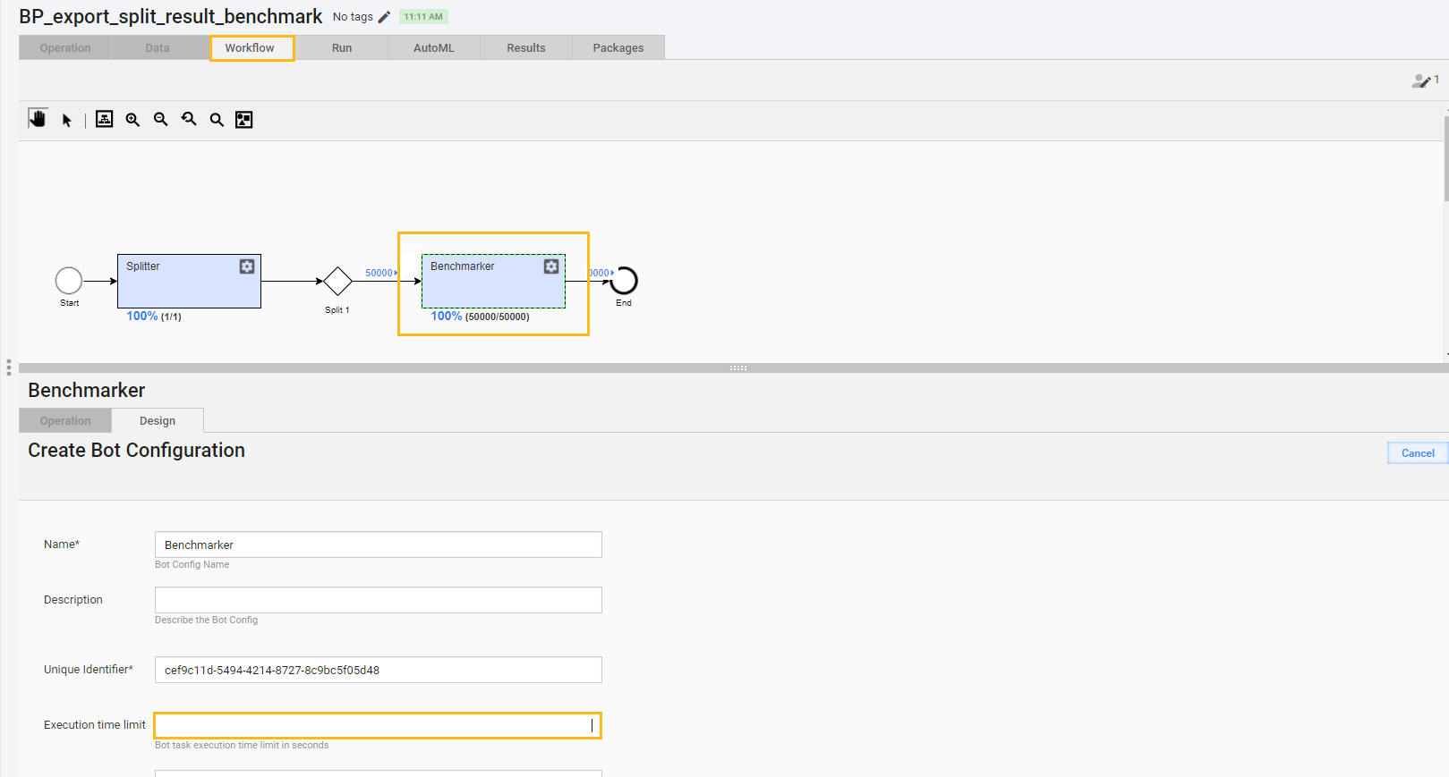Select the Splitter task node
The width and height of the screenshot is (1449, 777).
click(x=189, y=281)
